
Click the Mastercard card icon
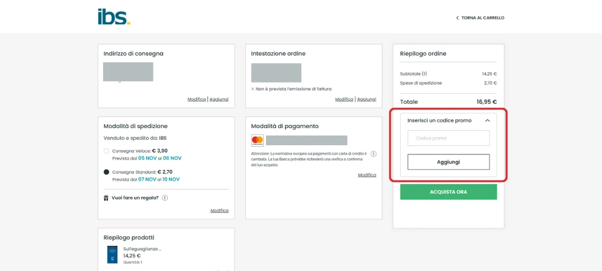[257, 141]
